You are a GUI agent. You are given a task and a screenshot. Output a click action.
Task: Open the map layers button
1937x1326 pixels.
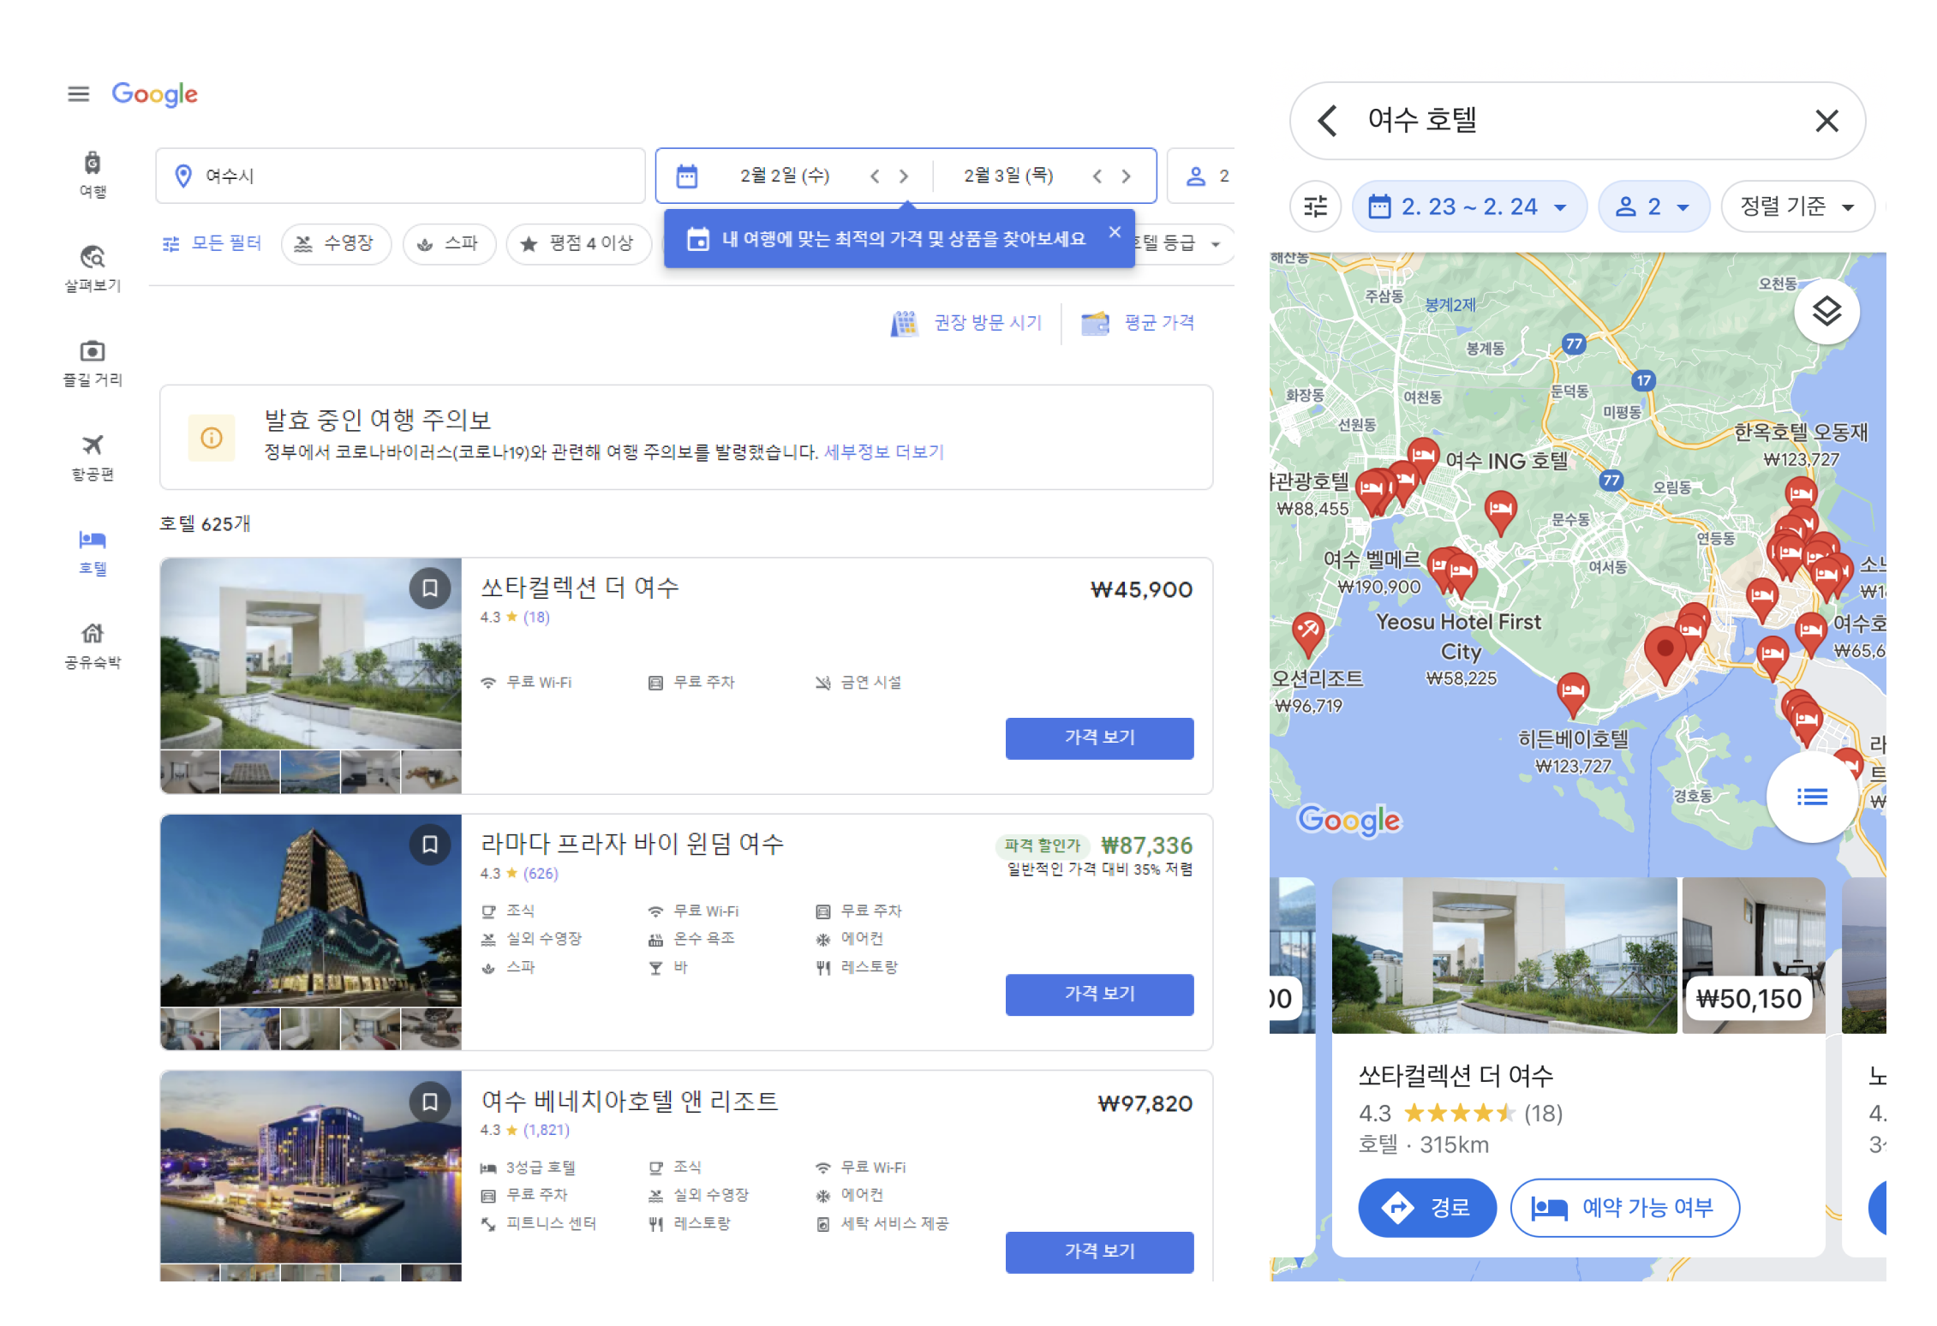point(1826,311)
